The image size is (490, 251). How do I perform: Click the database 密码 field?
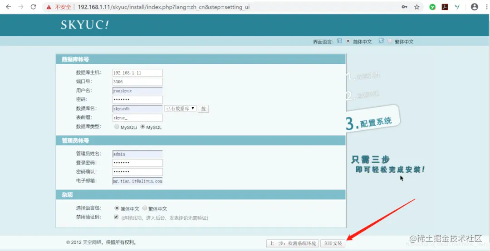point(137,99)
